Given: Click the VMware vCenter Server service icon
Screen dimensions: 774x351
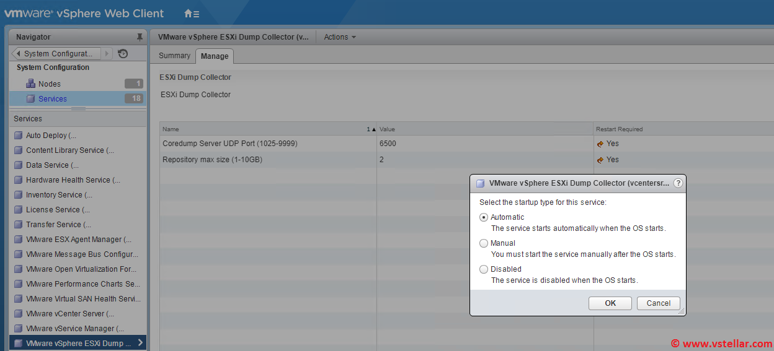Looking at the screenshot, I should click(x=18, y=314).
